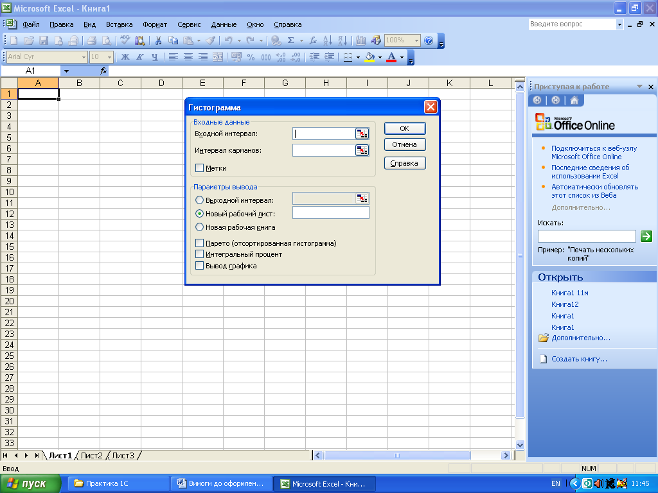Select Новая рабочая книга radio button
Image resolution: width=658 pixels, height=493 pixels.
point(199,227)
